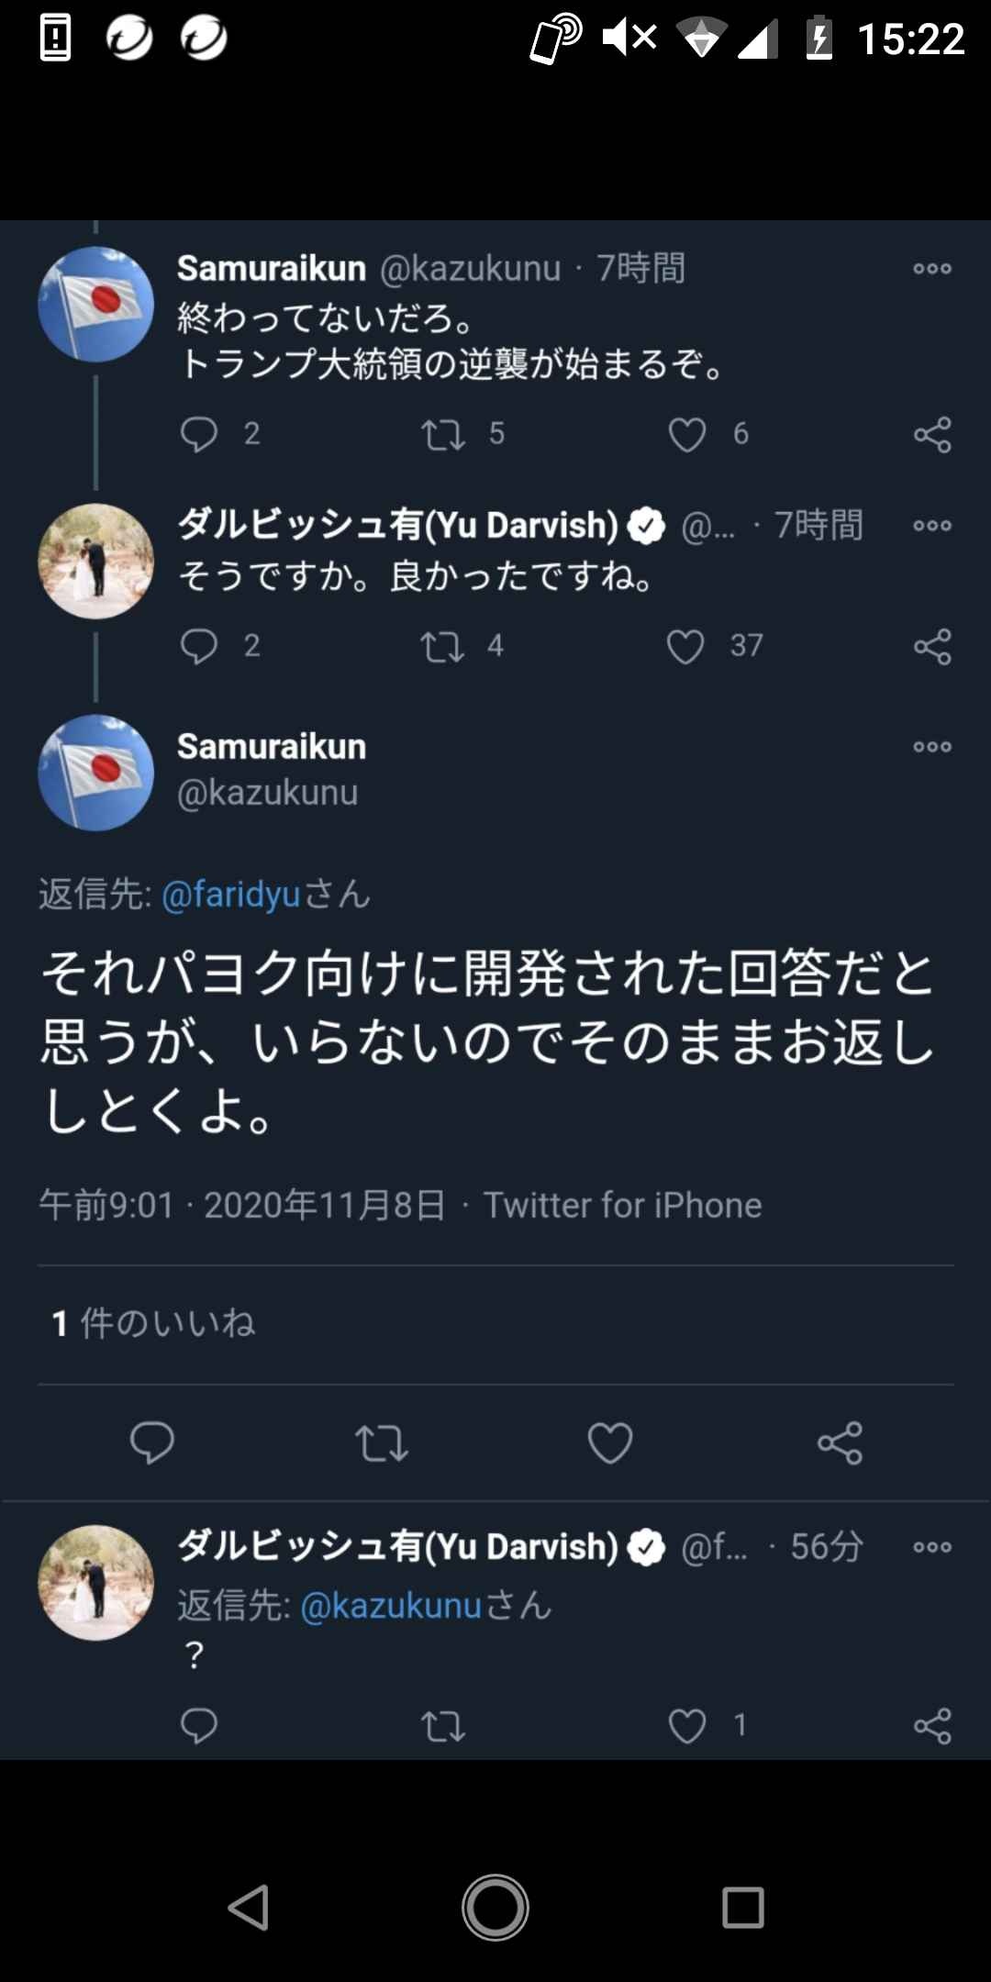
Task: Reply to the main Samuraikun tweet
Action: coord(152,1442)
